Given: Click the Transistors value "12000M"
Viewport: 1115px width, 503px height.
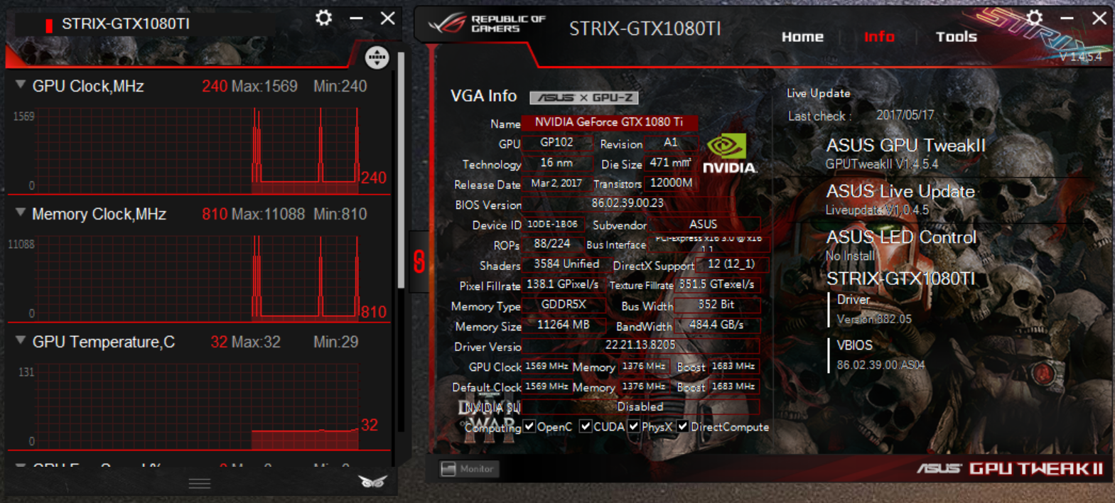Looking at the screenshot, I should (671, 183).
